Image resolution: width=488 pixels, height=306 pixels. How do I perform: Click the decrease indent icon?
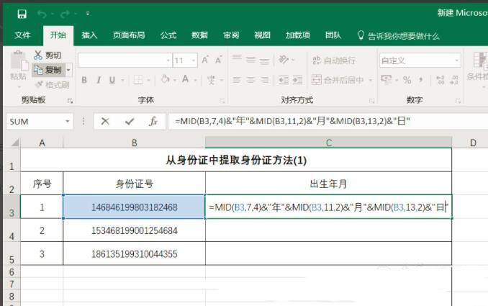[x=284, y=80]
